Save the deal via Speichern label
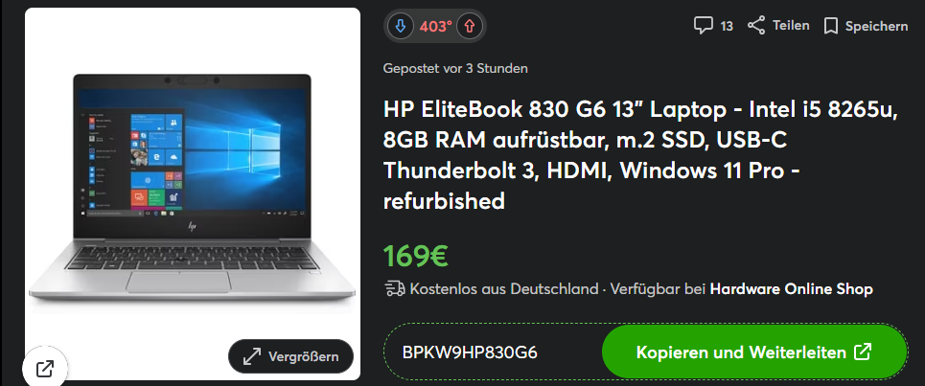Screen dimensions: 925x386 pos(877,26)
